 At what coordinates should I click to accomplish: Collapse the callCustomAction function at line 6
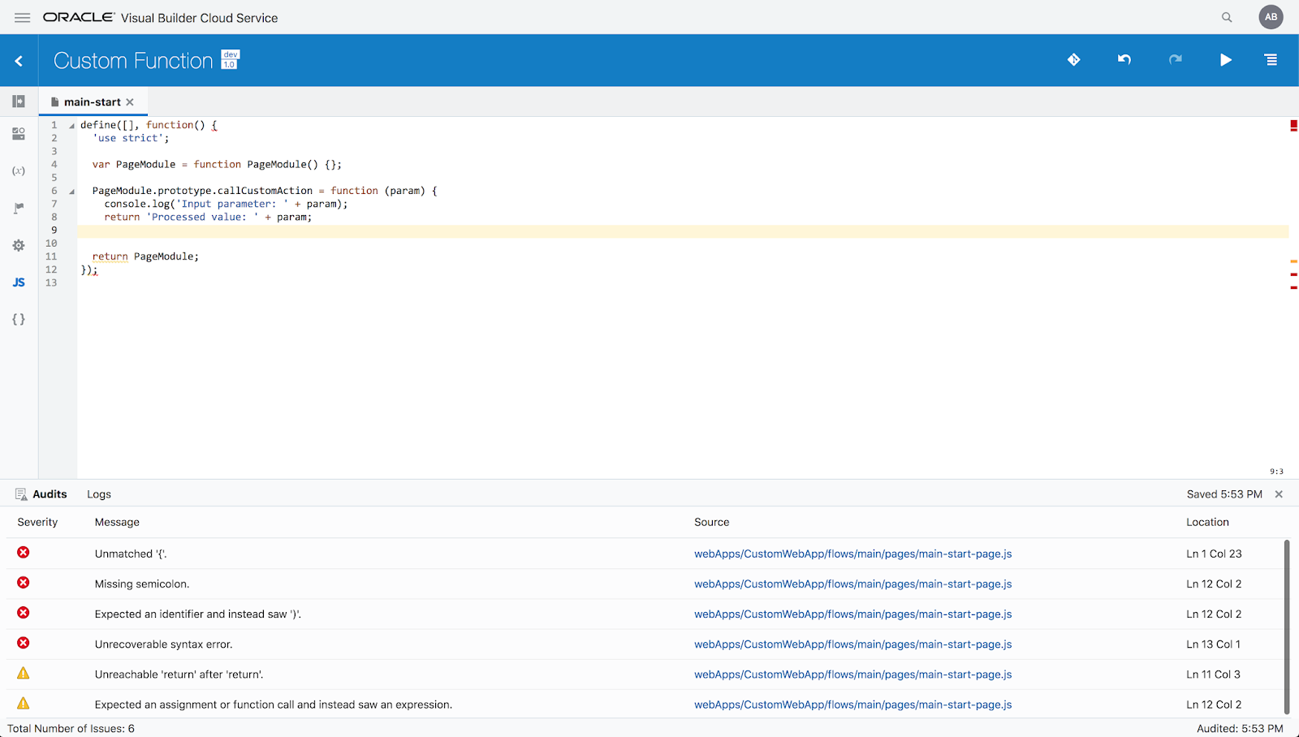pos(71,190)
